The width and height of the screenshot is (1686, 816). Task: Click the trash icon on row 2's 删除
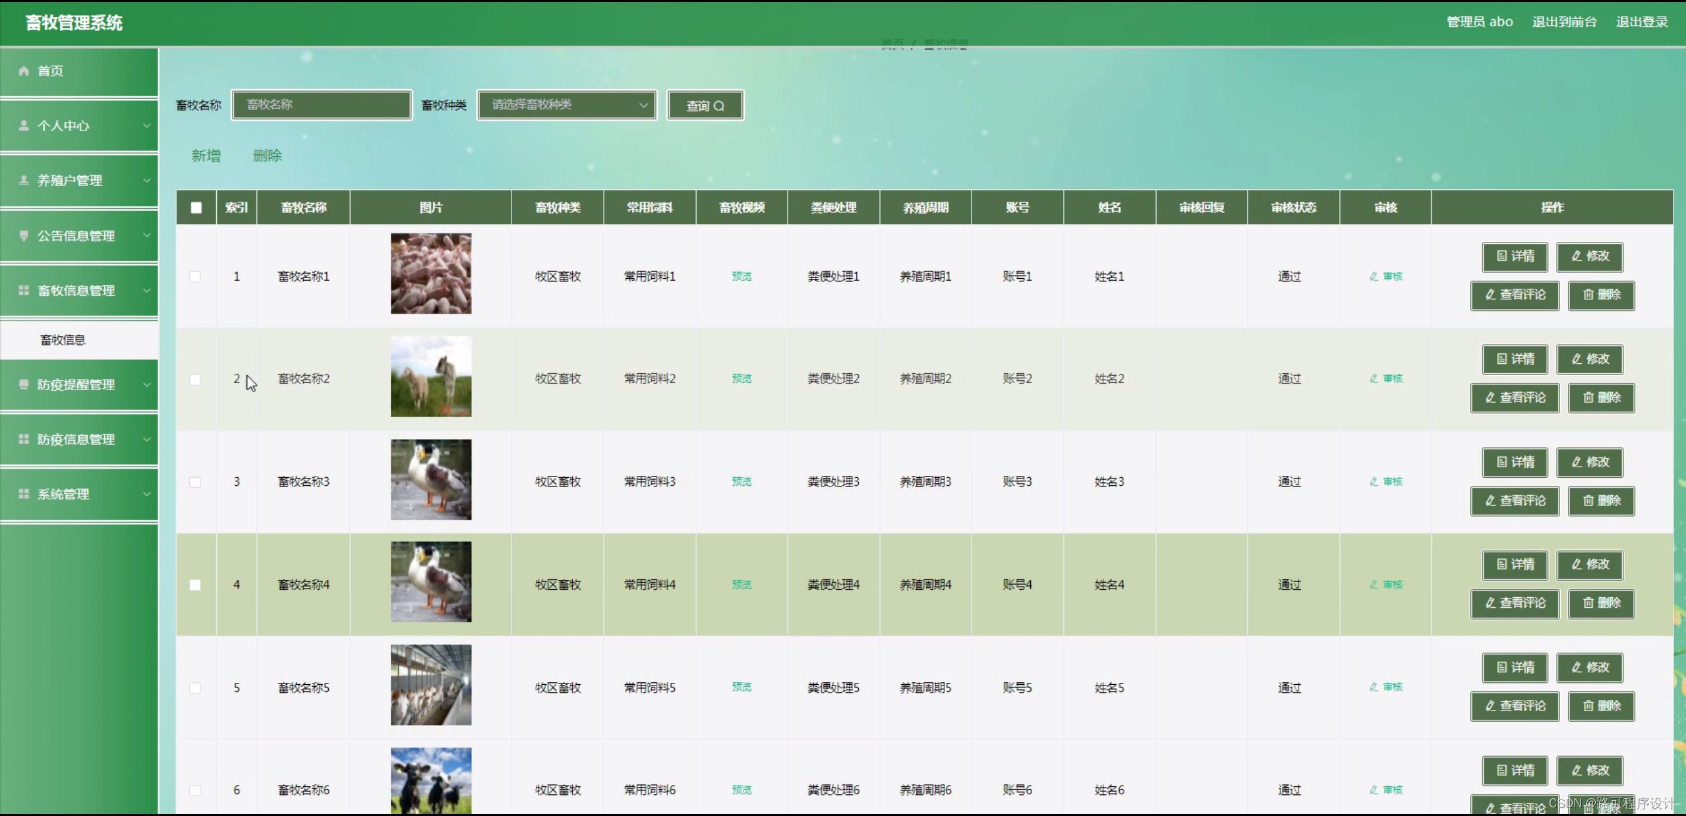[x=1588, y=397]
